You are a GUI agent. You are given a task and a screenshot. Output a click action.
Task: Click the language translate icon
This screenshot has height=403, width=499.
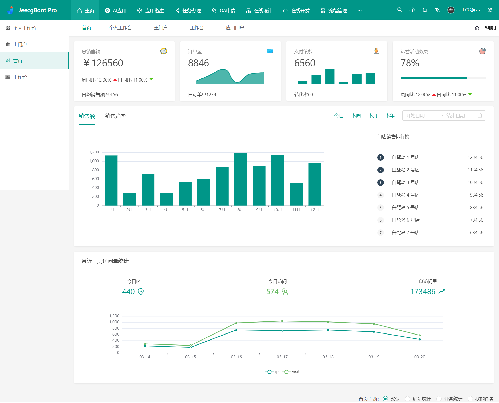point(437,10)
